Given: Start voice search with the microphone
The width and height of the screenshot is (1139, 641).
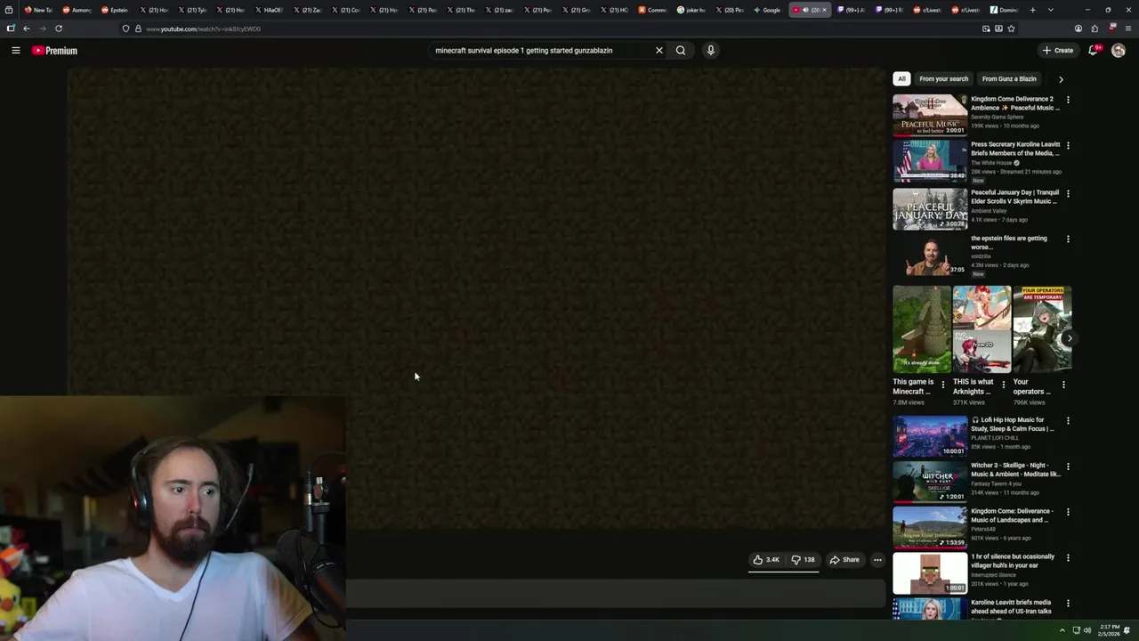Looking at the screenshot, I should (710, 51).
